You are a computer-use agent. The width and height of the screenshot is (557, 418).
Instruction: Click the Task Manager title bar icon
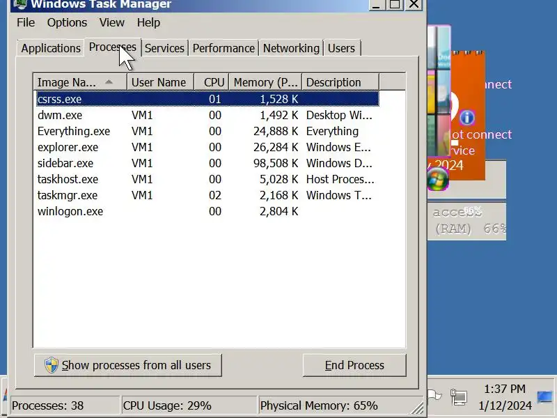21,4
